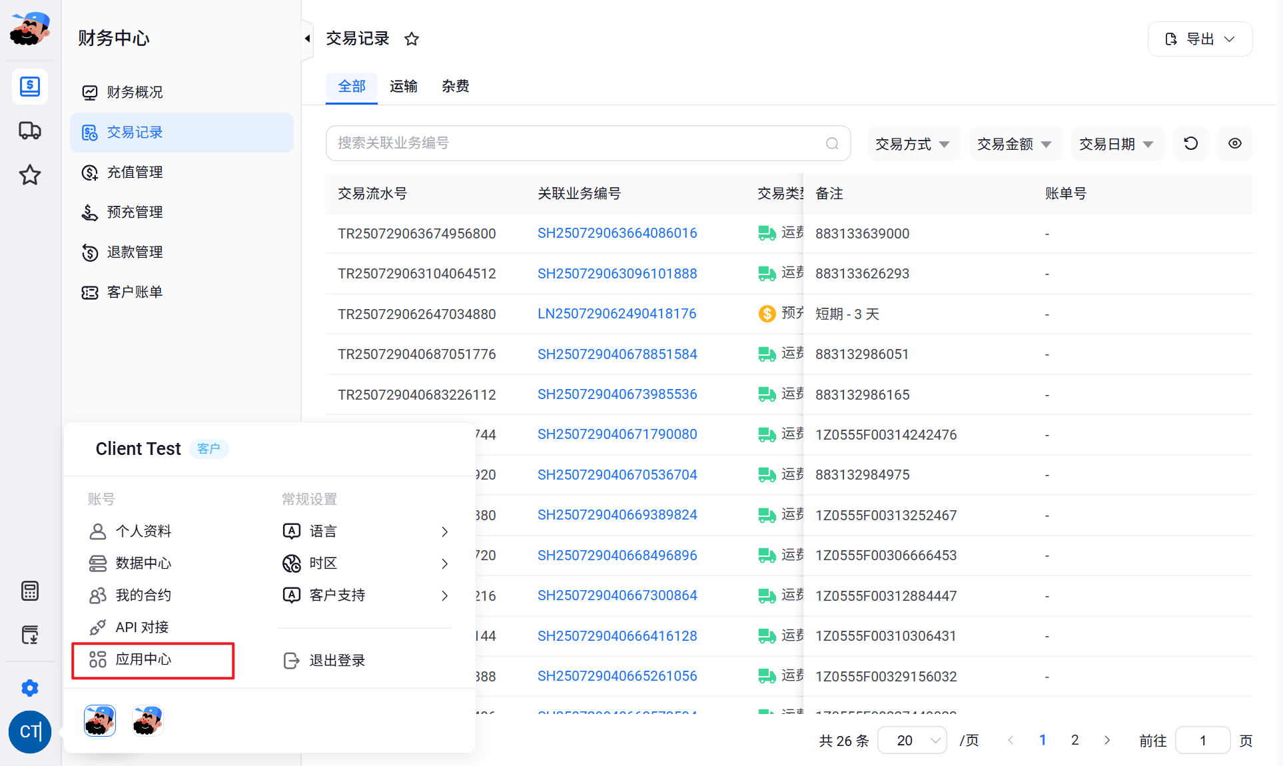Select 交易记录 in the sidebar
The width and height of the screenshot is (1283, 766).
182,132
